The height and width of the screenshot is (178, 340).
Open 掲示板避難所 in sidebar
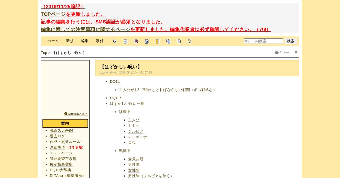pos(61,164)
